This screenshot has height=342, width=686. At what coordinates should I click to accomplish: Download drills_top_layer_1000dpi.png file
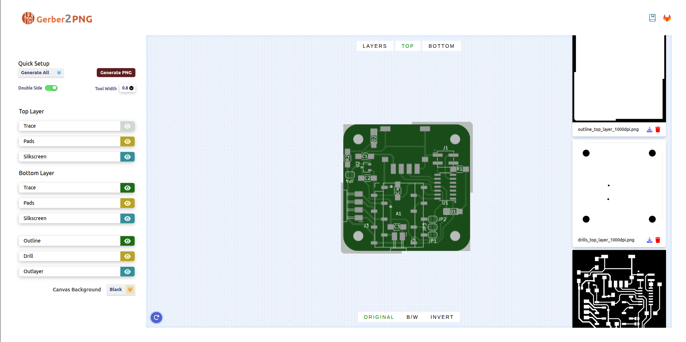click(649, 240)
